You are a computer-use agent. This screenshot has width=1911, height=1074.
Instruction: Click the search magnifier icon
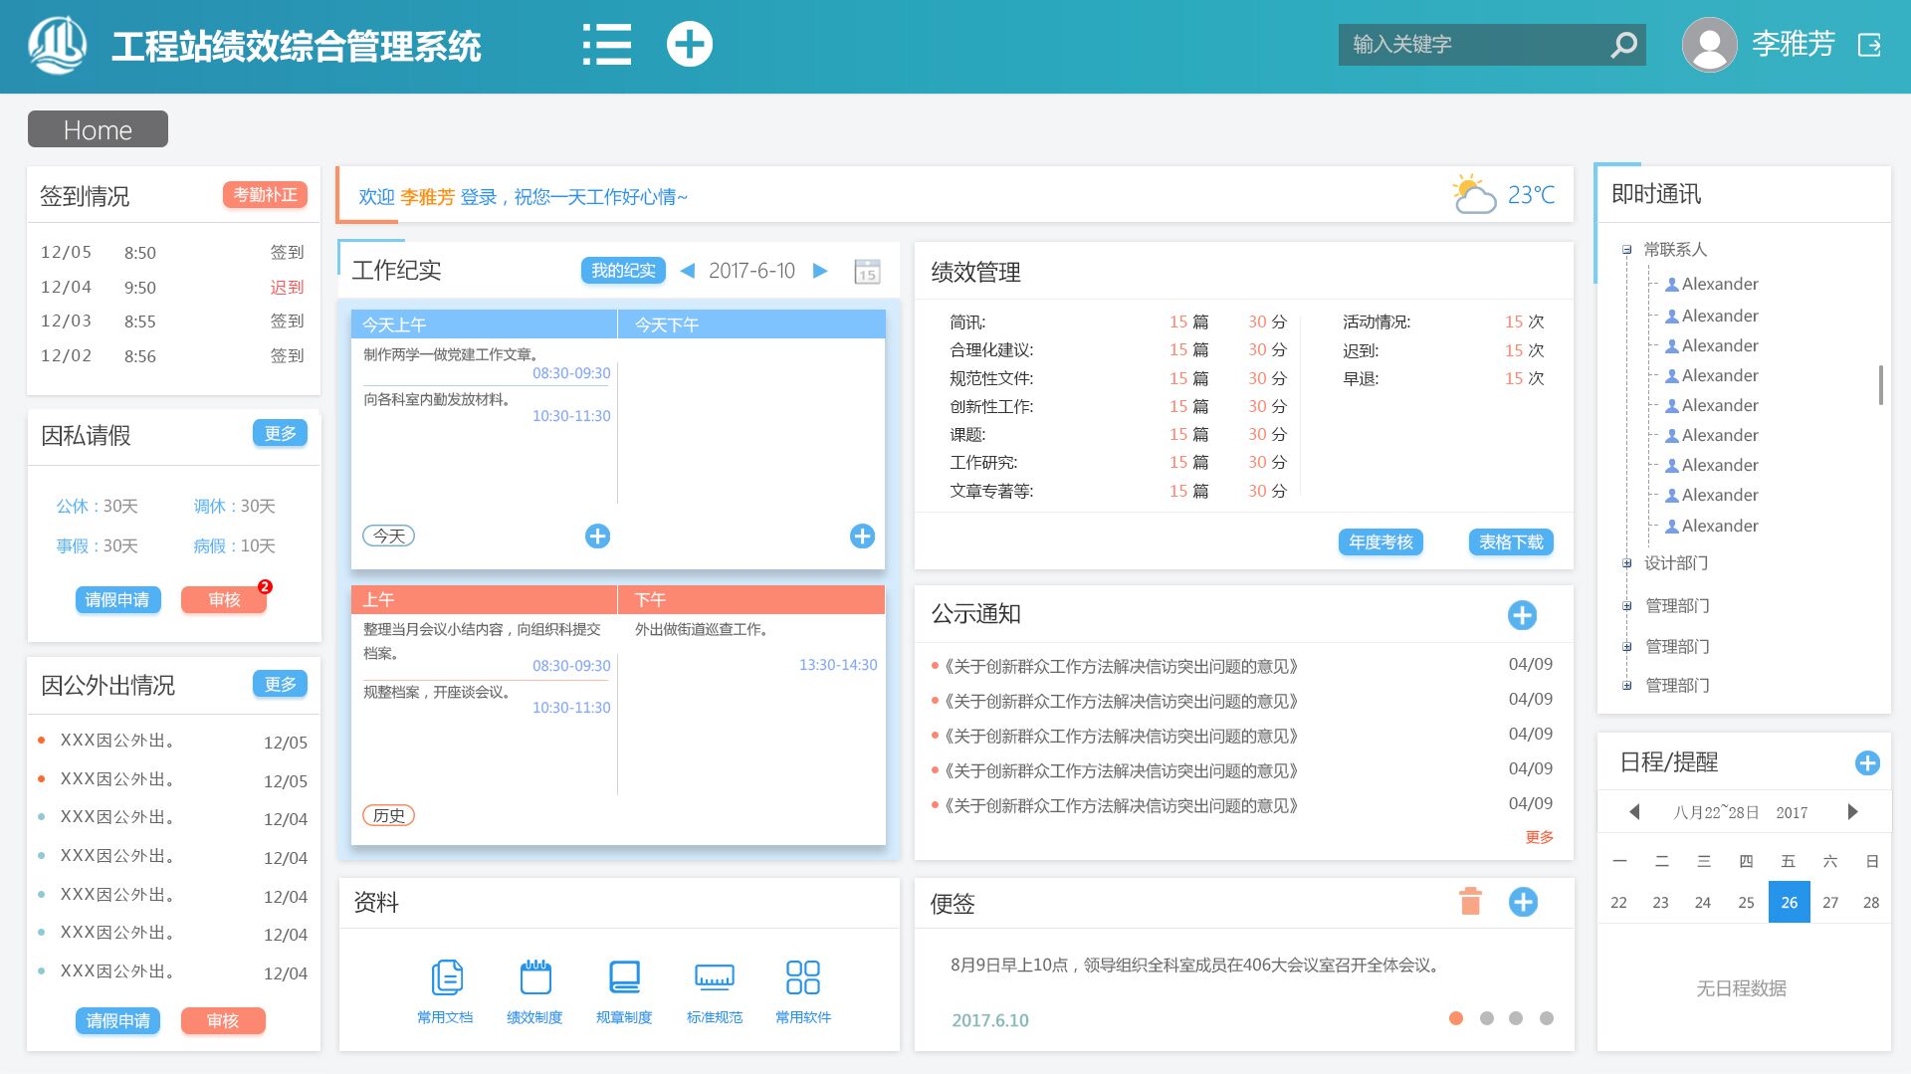click(1623, 45)
